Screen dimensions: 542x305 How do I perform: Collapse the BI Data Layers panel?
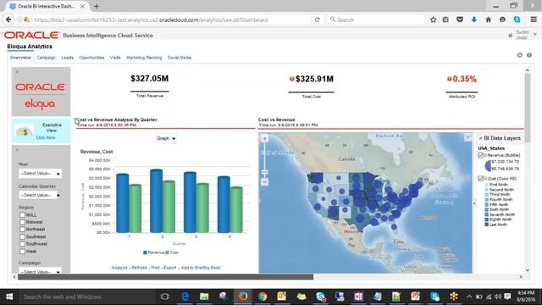coord(480,138)
